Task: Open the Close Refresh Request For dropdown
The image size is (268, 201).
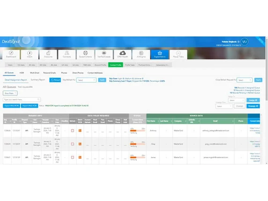Action: [x=244, y=80]
